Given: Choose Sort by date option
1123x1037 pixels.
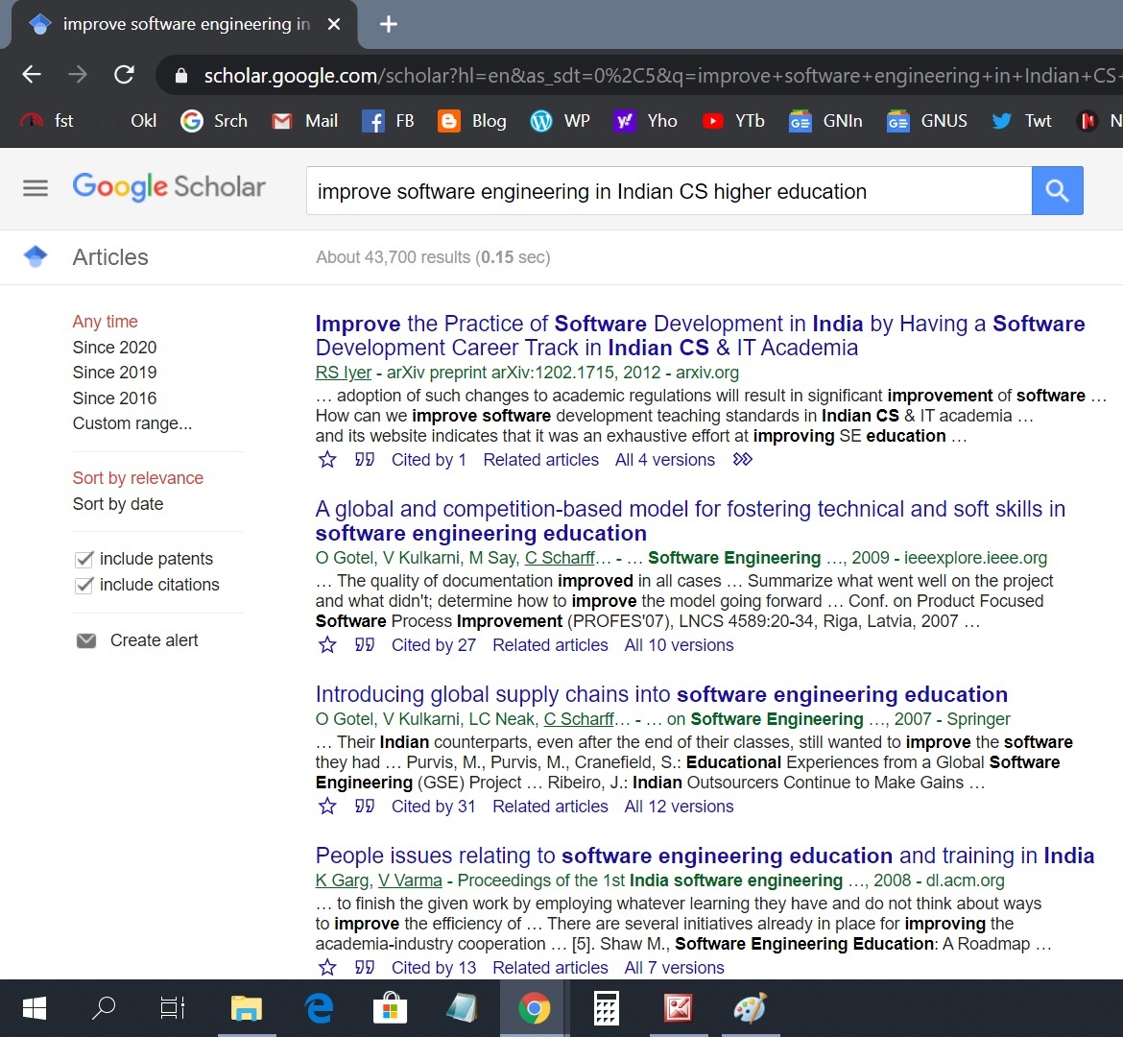Looking at the screenshot, I should pyautogui.click(x=118, y=504).
